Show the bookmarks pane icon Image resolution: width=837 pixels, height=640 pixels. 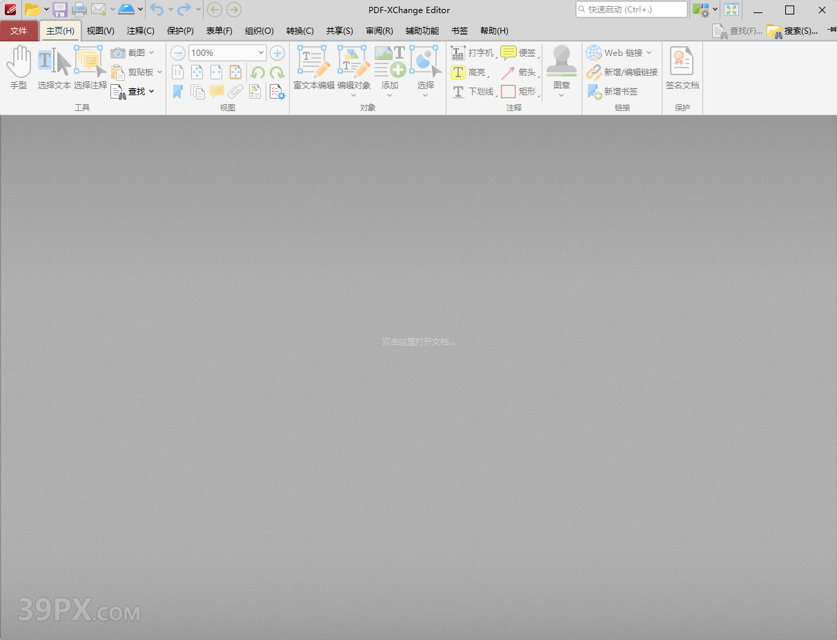[177, 92]
